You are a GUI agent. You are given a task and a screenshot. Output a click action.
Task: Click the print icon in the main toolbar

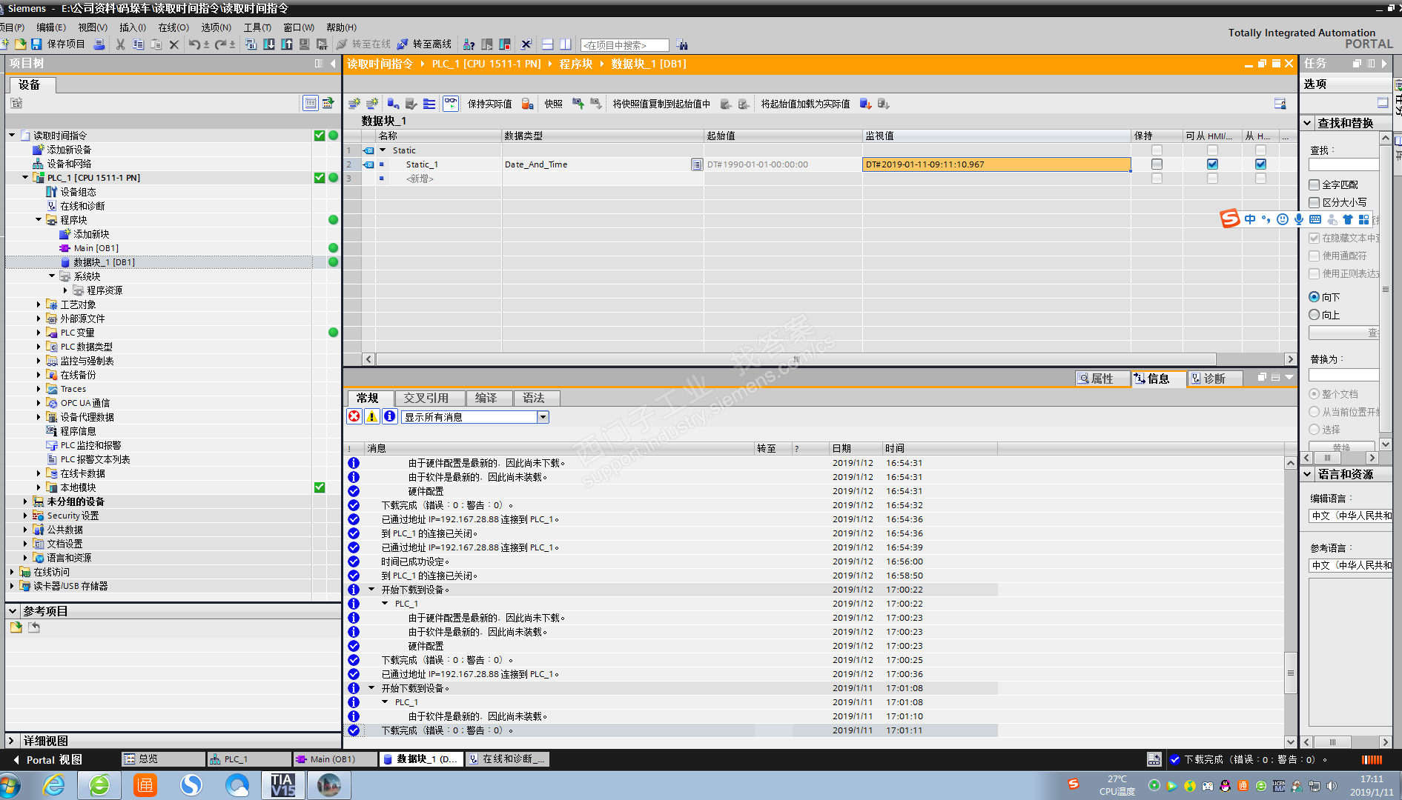(x=99, y=44)
